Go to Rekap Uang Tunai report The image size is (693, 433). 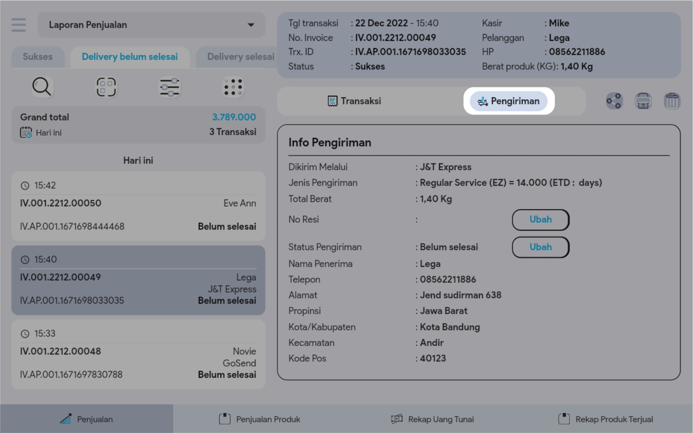(x=432, y=419)
